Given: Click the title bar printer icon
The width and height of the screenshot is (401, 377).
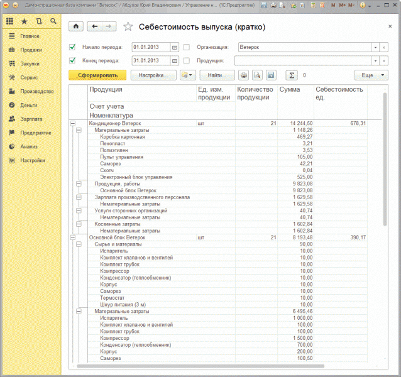Looking at the screenshot, I should 273,5.
